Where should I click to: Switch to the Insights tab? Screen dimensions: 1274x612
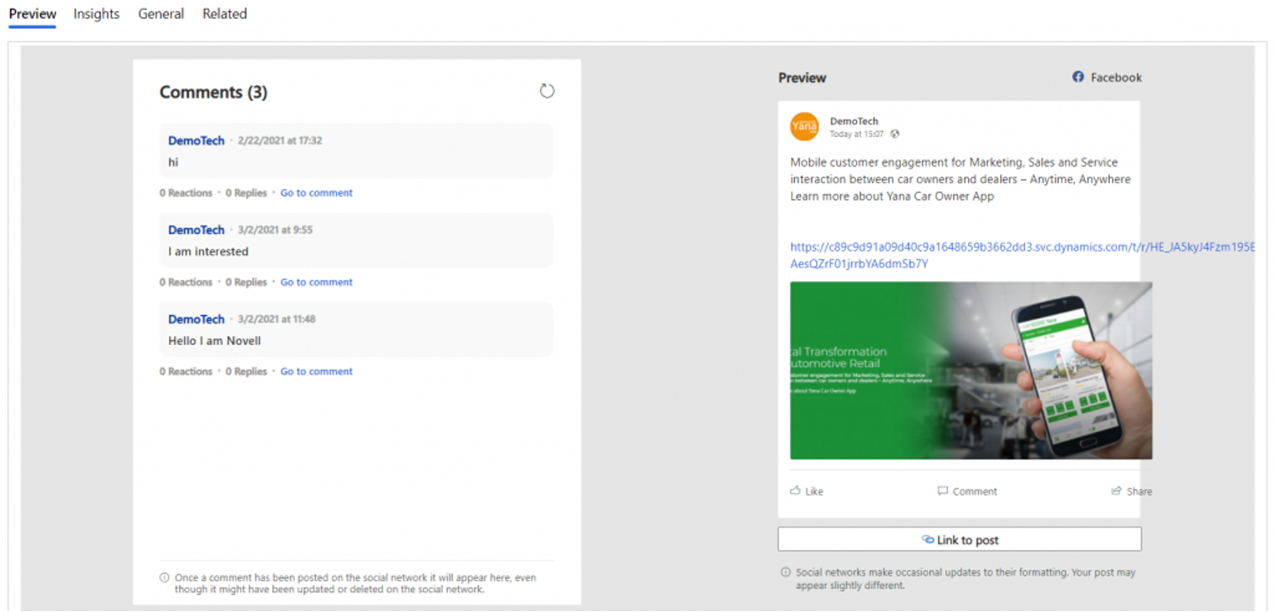pos(96,14)
